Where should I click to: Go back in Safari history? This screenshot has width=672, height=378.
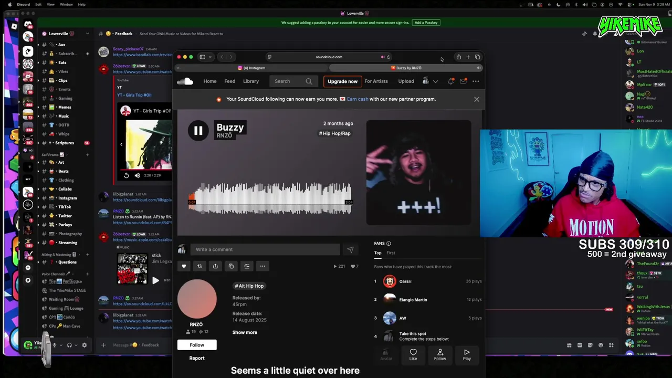222,57
